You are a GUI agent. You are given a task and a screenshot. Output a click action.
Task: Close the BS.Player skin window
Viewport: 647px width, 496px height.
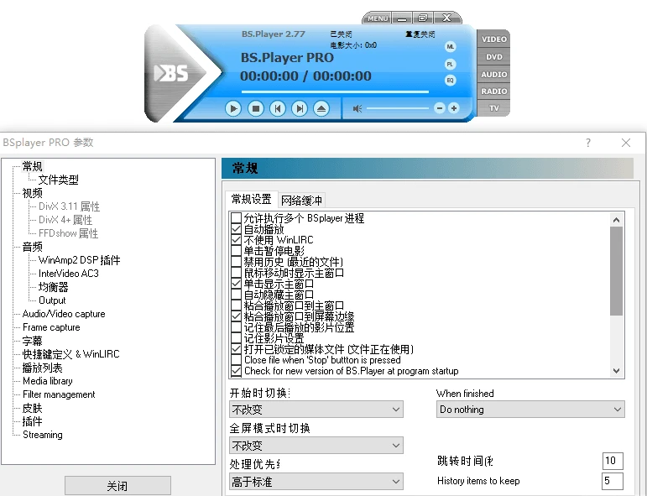[447, 18]
